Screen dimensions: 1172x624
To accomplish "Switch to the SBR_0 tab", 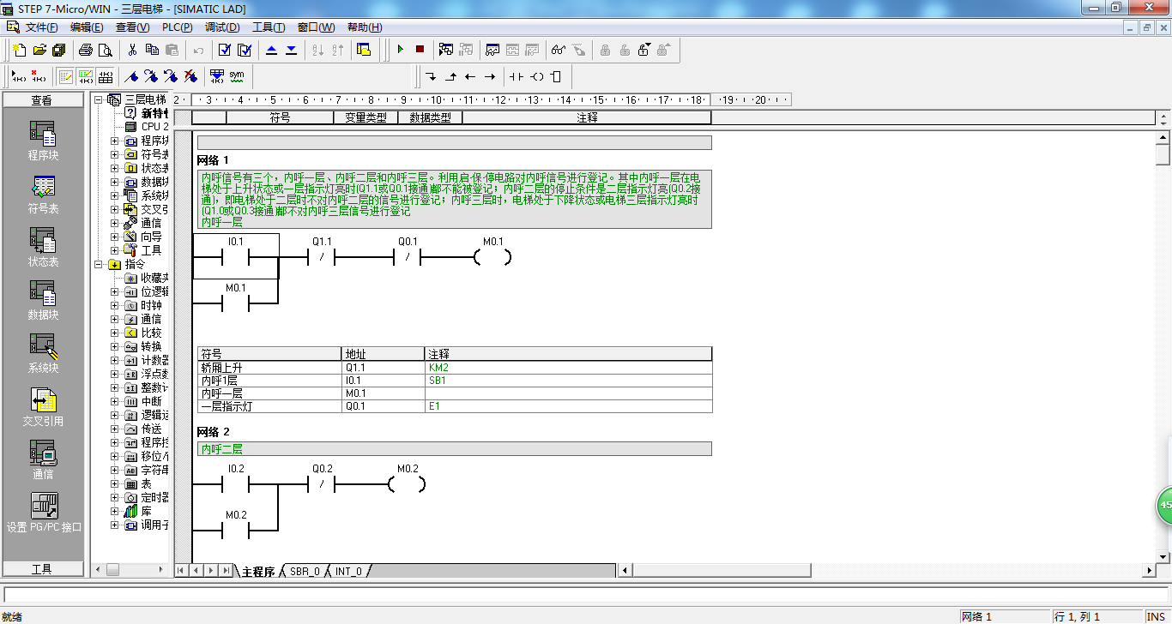I will click(x=305, y=571).
